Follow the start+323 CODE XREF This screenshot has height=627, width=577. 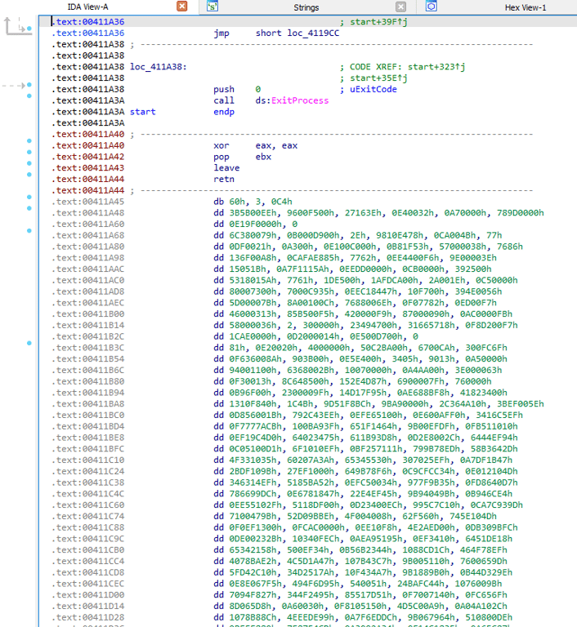436,67
